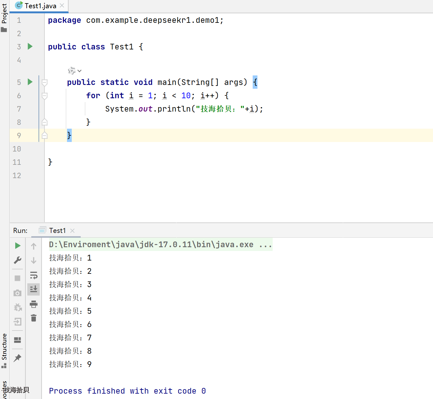
Task: Click println call on line 7
Action: pos(174,109)
